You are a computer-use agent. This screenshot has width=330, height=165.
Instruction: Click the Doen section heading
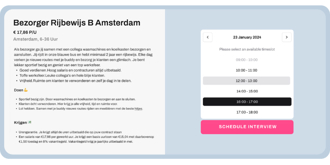(18, 90)
